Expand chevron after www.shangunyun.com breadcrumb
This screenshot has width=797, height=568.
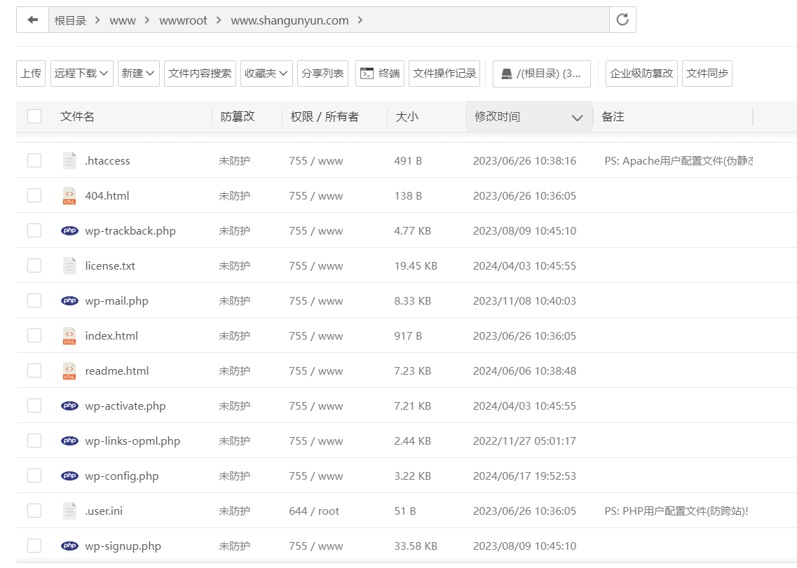(360, 20)
